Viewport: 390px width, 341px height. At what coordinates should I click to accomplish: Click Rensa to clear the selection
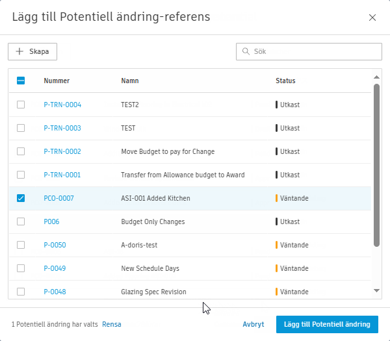[x=112, y=324]
